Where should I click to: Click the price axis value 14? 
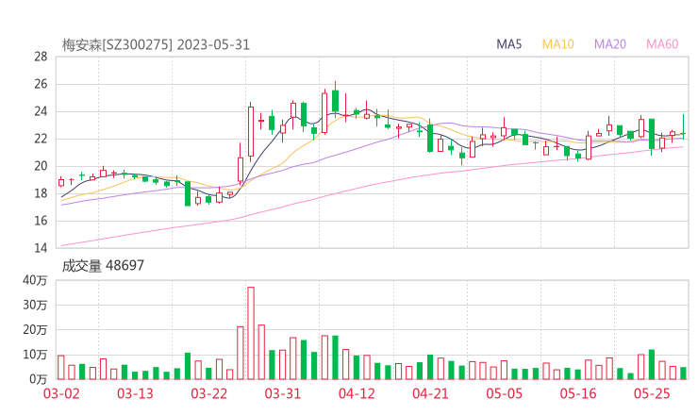click(41, 248)
